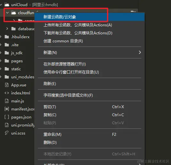This screenshot has width=171, height=165.
Task: Click the 新建(N) submenu arrow
Action: pyautogui.click(x=140, y=52)
